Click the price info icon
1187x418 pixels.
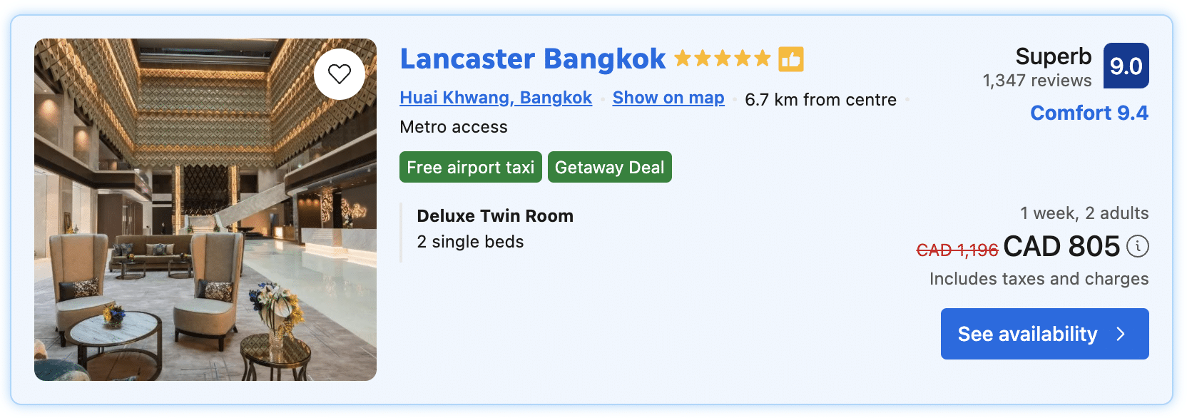pyautogui.click(x=1138, y=246)
